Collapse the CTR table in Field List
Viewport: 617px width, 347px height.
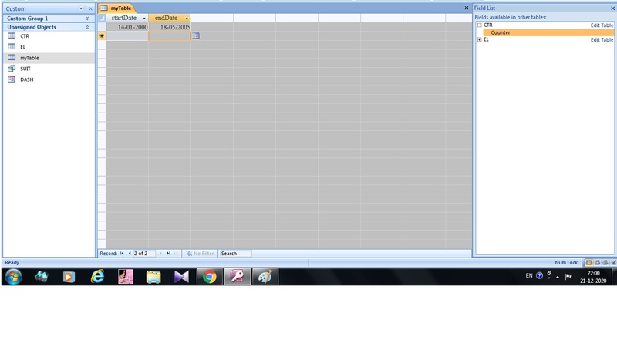479,25
